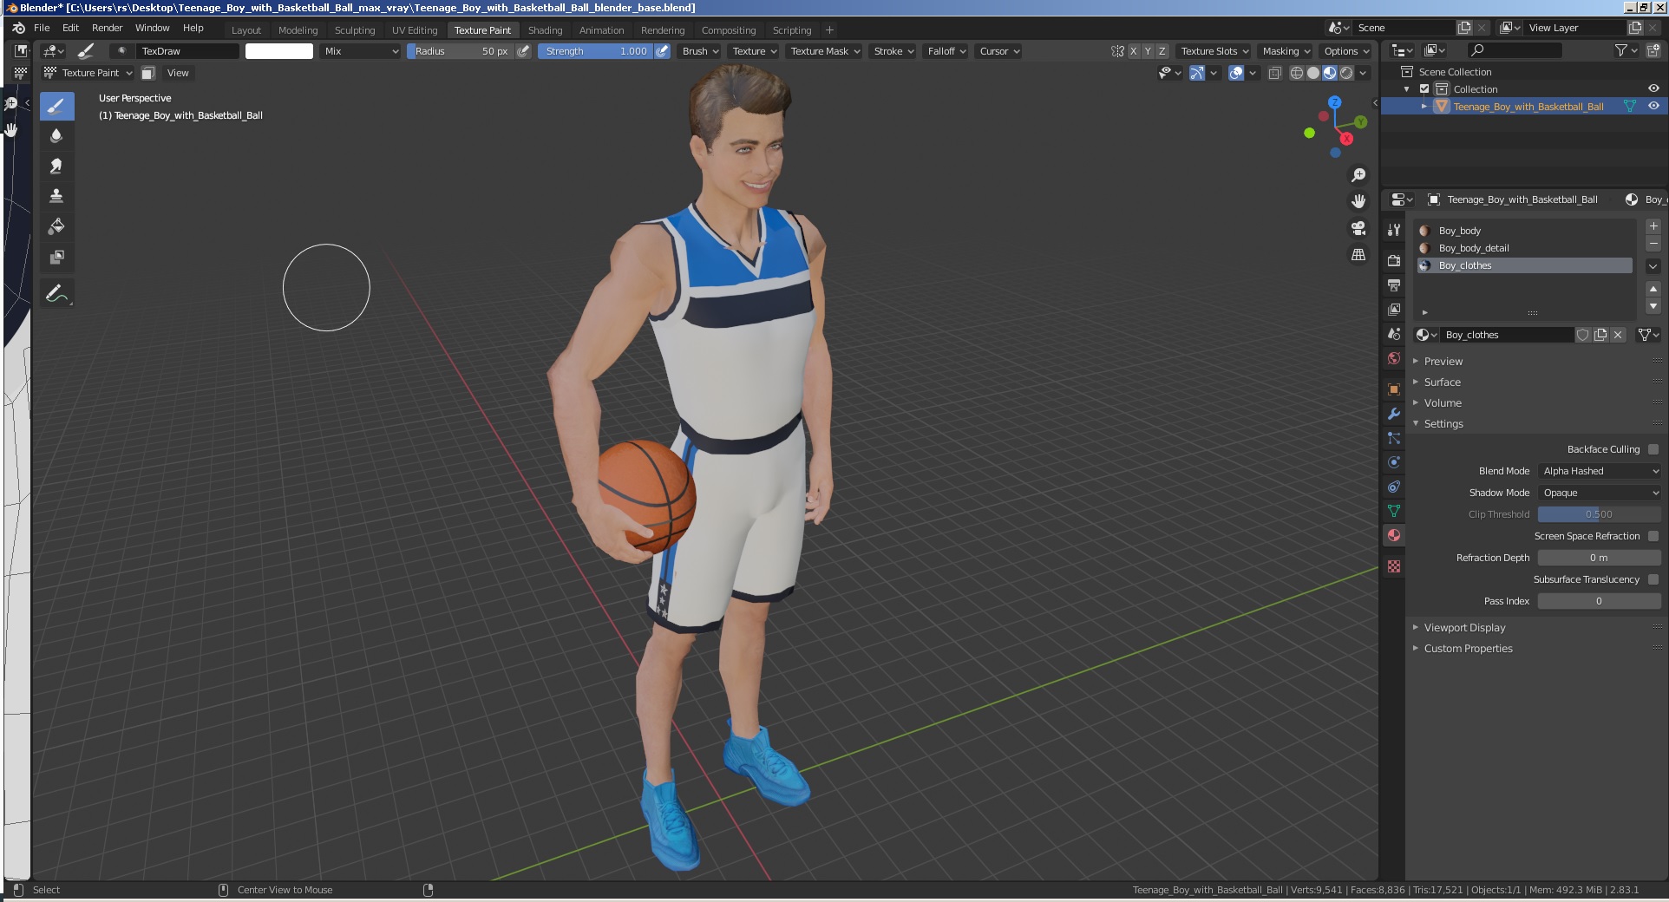This screenshot has width=1669, height=902.
Task: Open the Physics properties tab
Action: (1394, 462)
